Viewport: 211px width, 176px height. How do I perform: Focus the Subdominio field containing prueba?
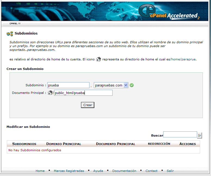(x=68, y=85)
